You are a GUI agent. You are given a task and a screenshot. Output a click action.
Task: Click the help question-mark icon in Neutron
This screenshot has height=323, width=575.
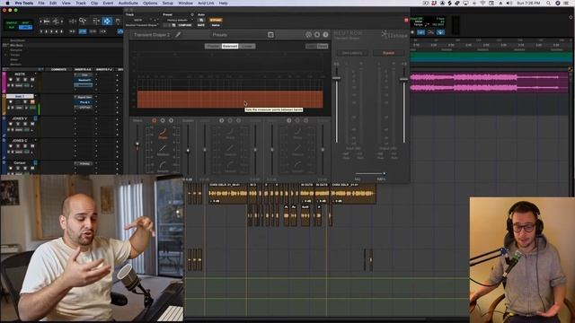click(325, 34)
